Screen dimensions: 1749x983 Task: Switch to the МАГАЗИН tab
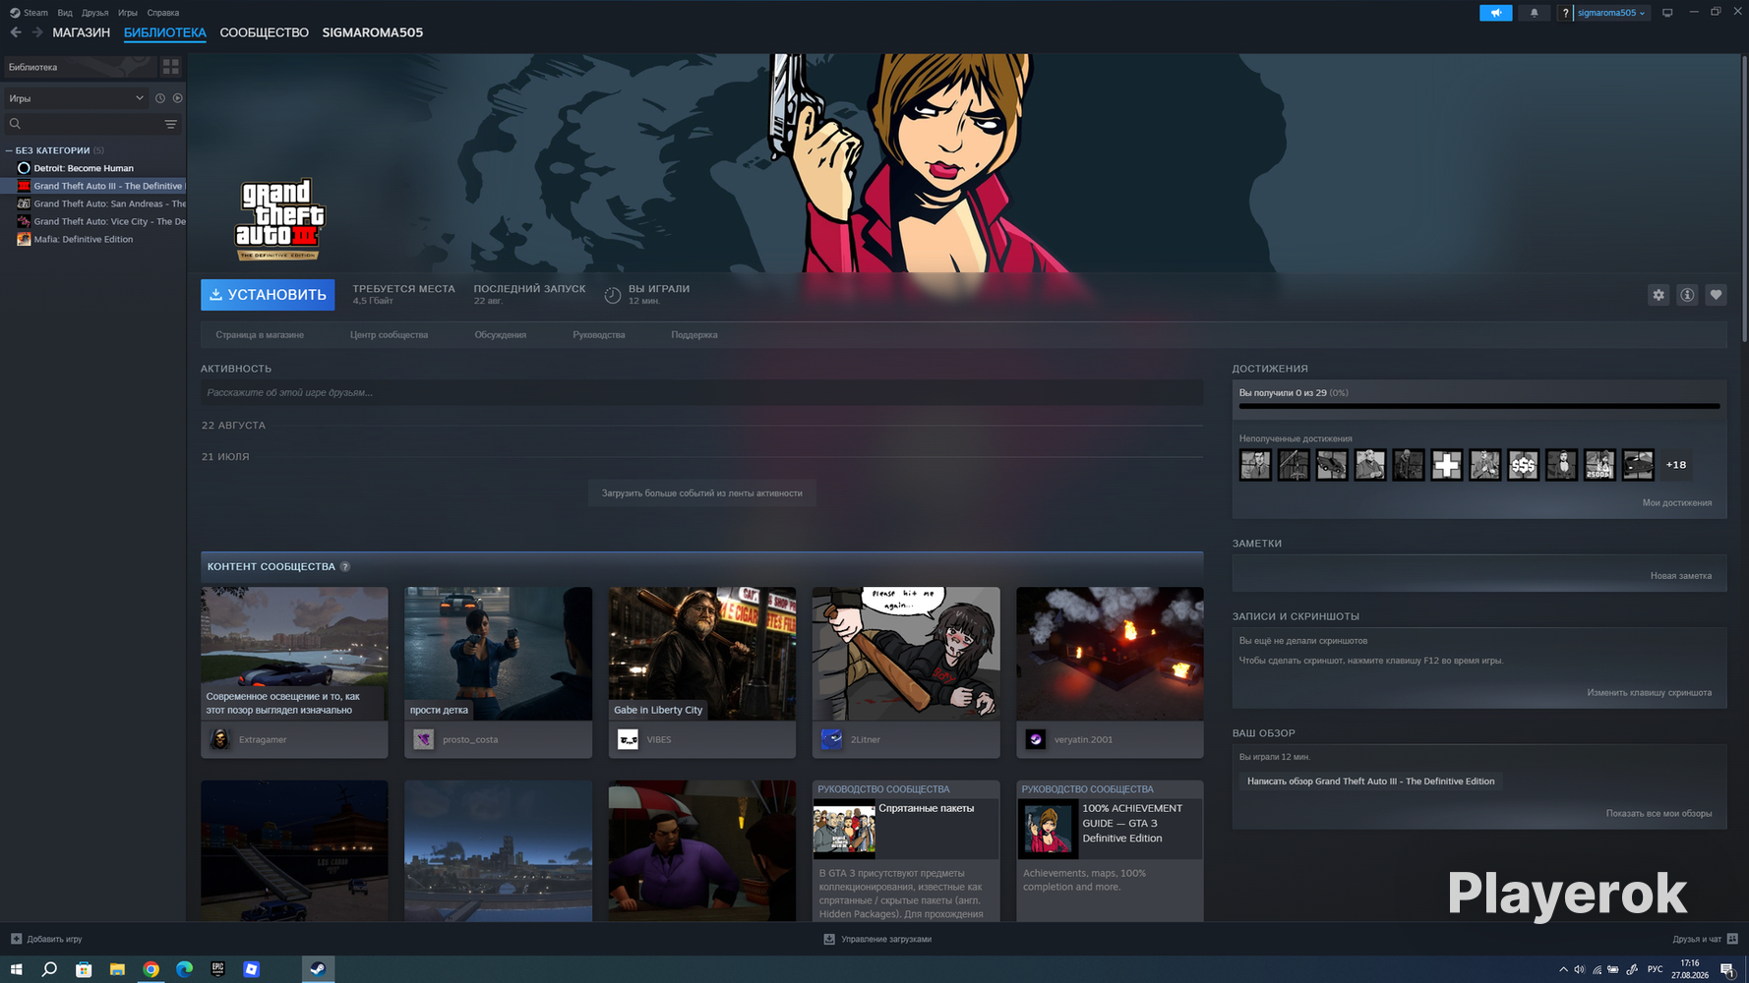(x=81, y=32)
